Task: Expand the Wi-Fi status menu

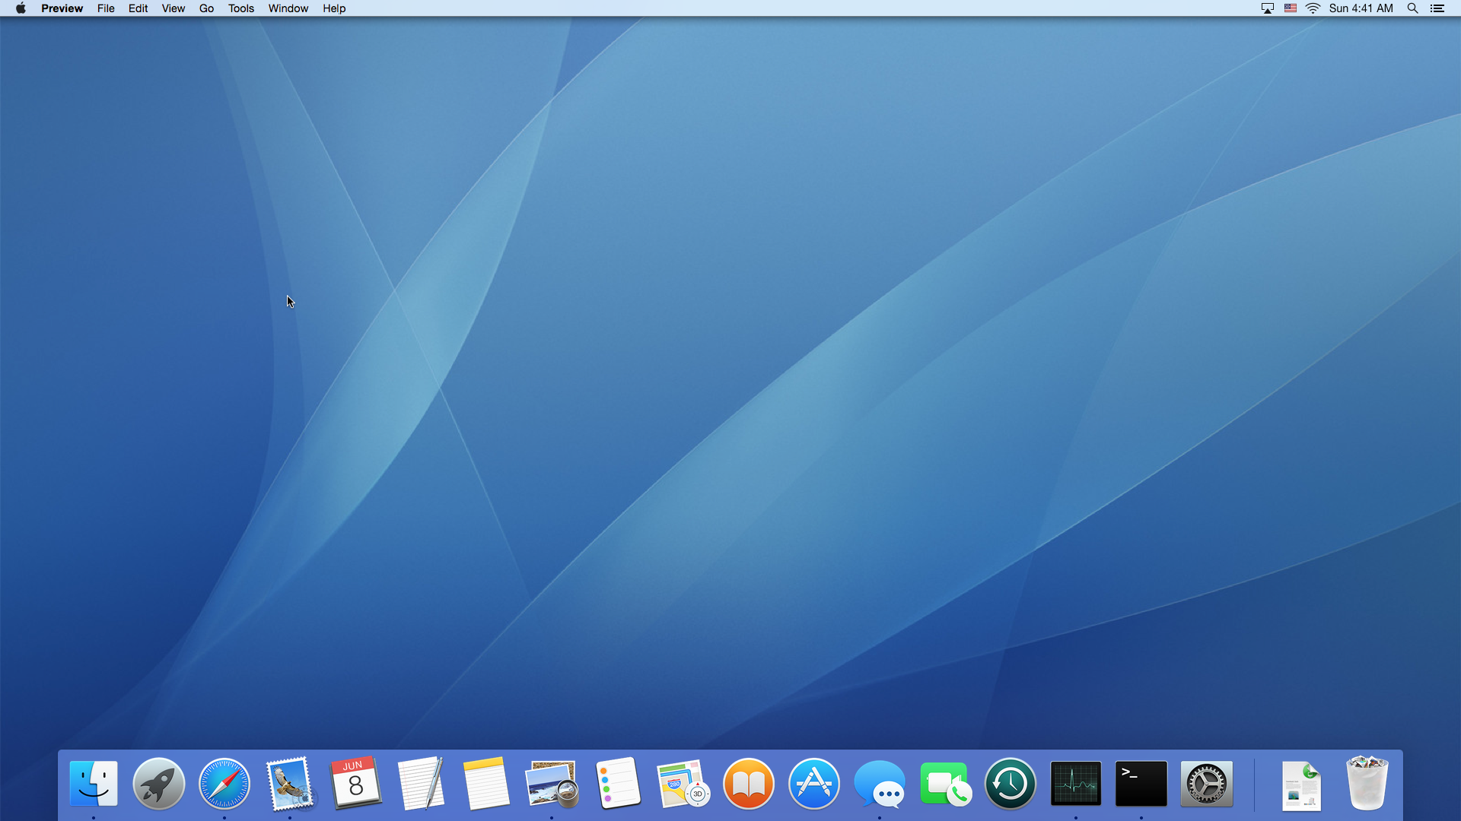Action: [x=1313, y=8]
